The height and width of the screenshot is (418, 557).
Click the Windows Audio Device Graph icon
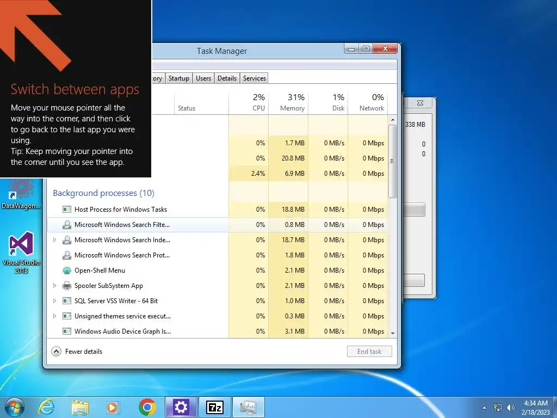67,331
